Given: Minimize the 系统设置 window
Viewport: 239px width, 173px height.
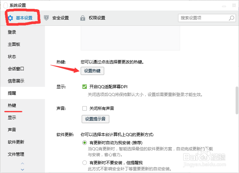Looking at the screenshot, I should point(224,6).
